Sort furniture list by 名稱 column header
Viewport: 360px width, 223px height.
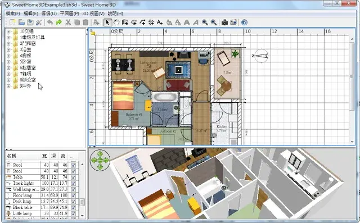click(x=22, y=156)
